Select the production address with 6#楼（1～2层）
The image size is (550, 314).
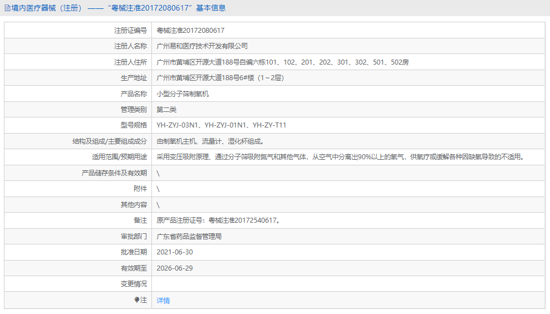click(x=220, y=78)
